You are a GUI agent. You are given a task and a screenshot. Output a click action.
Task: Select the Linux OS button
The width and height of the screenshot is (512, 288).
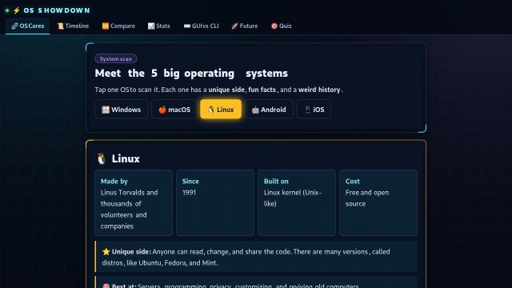[x=221, y=110]
